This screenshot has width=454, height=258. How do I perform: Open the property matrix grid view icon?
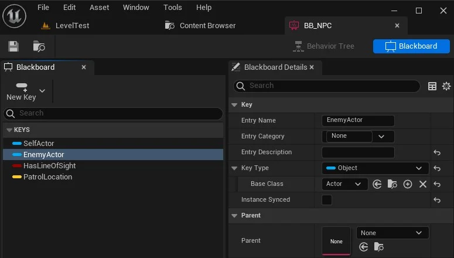[432, 86]
